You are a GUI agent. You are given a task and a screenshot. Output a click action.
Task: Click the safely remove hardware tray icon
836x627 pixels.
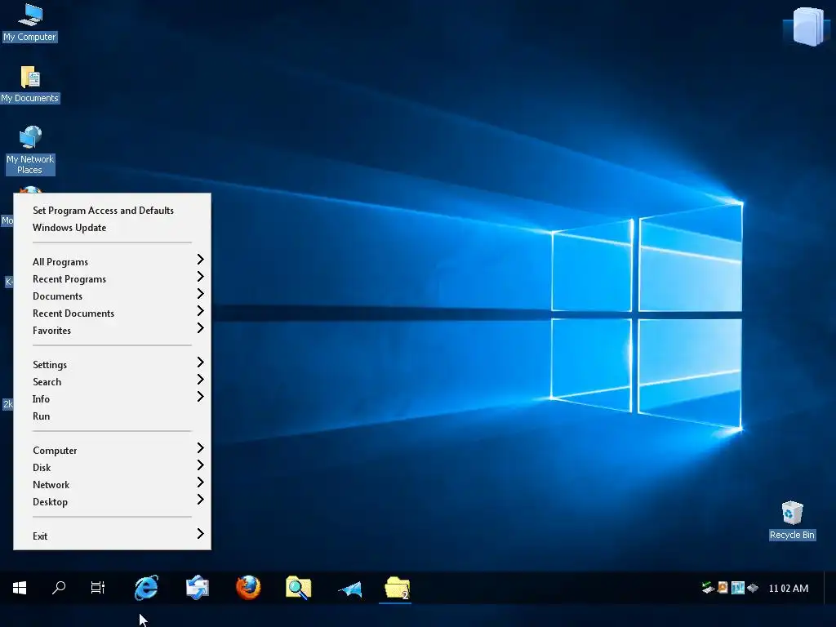[708, 588]
